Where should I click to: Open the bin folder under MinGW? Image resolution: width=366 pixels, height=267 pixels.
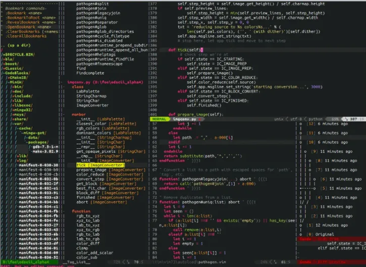coord(18,87)
